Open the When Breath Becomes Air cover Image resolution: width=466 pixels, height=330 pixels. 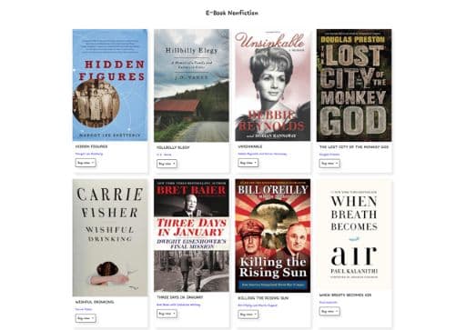tap(354, 235)
